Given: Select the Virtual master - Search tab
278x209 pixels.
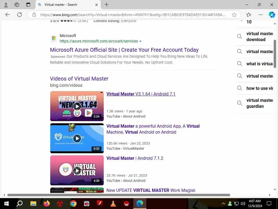Looking at the screenshot, I should point(68,5).
